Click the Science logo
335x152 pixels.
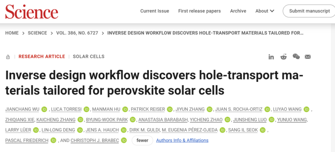pos(32,11)
